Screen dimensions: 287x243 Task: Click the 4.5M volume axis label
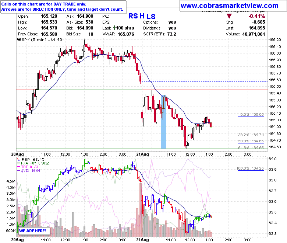click(x=11, y=181)
